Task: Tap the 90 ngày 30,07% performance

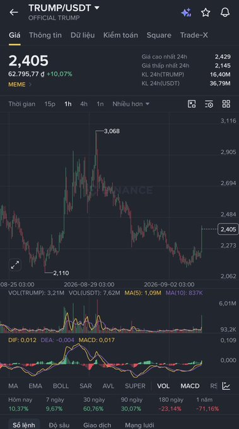Action: [132, 404]
